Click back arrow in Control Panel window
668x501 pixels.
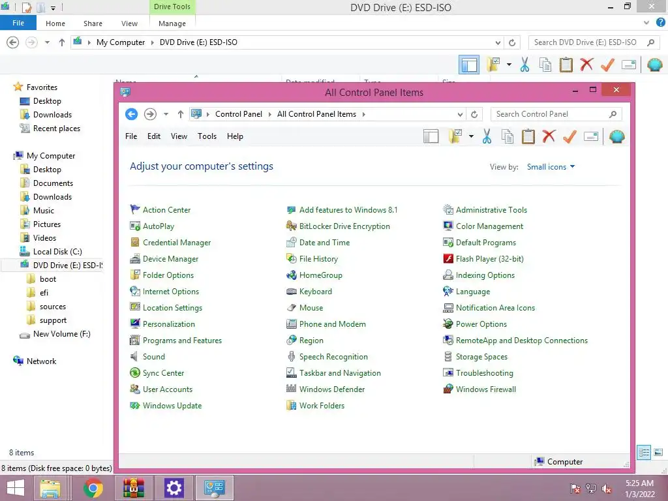pyautogui.click(x=131, y=114)
